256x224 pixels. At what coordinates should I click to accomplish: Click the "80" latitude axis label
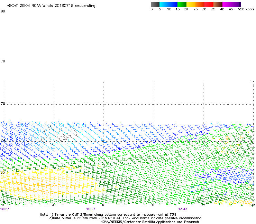(x=3, y=11)
